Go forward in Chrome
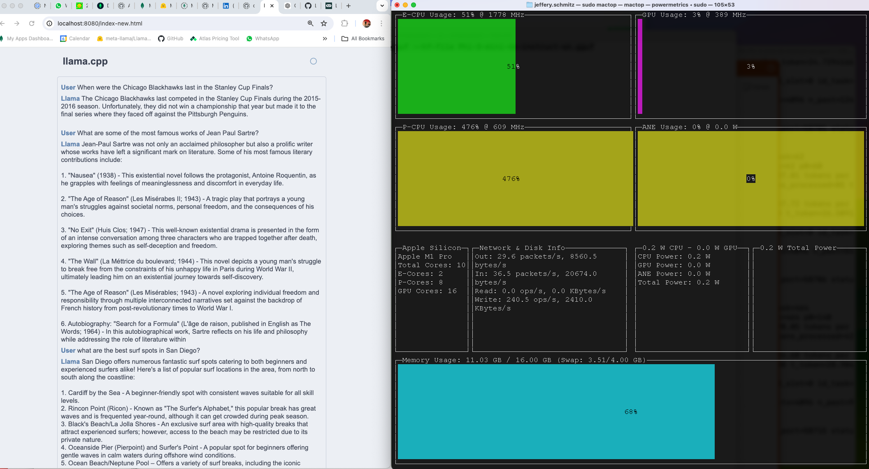The image size is (869, 469). (17, 23)
